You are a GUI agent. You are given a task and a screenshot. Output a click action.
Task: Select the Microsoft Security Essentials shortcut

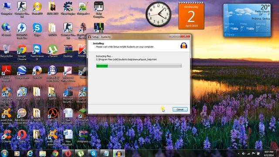point(68,95)
